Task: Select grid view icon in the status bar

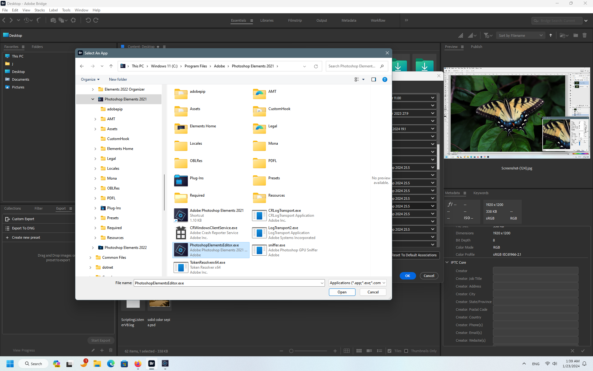Action: [347, 351]
